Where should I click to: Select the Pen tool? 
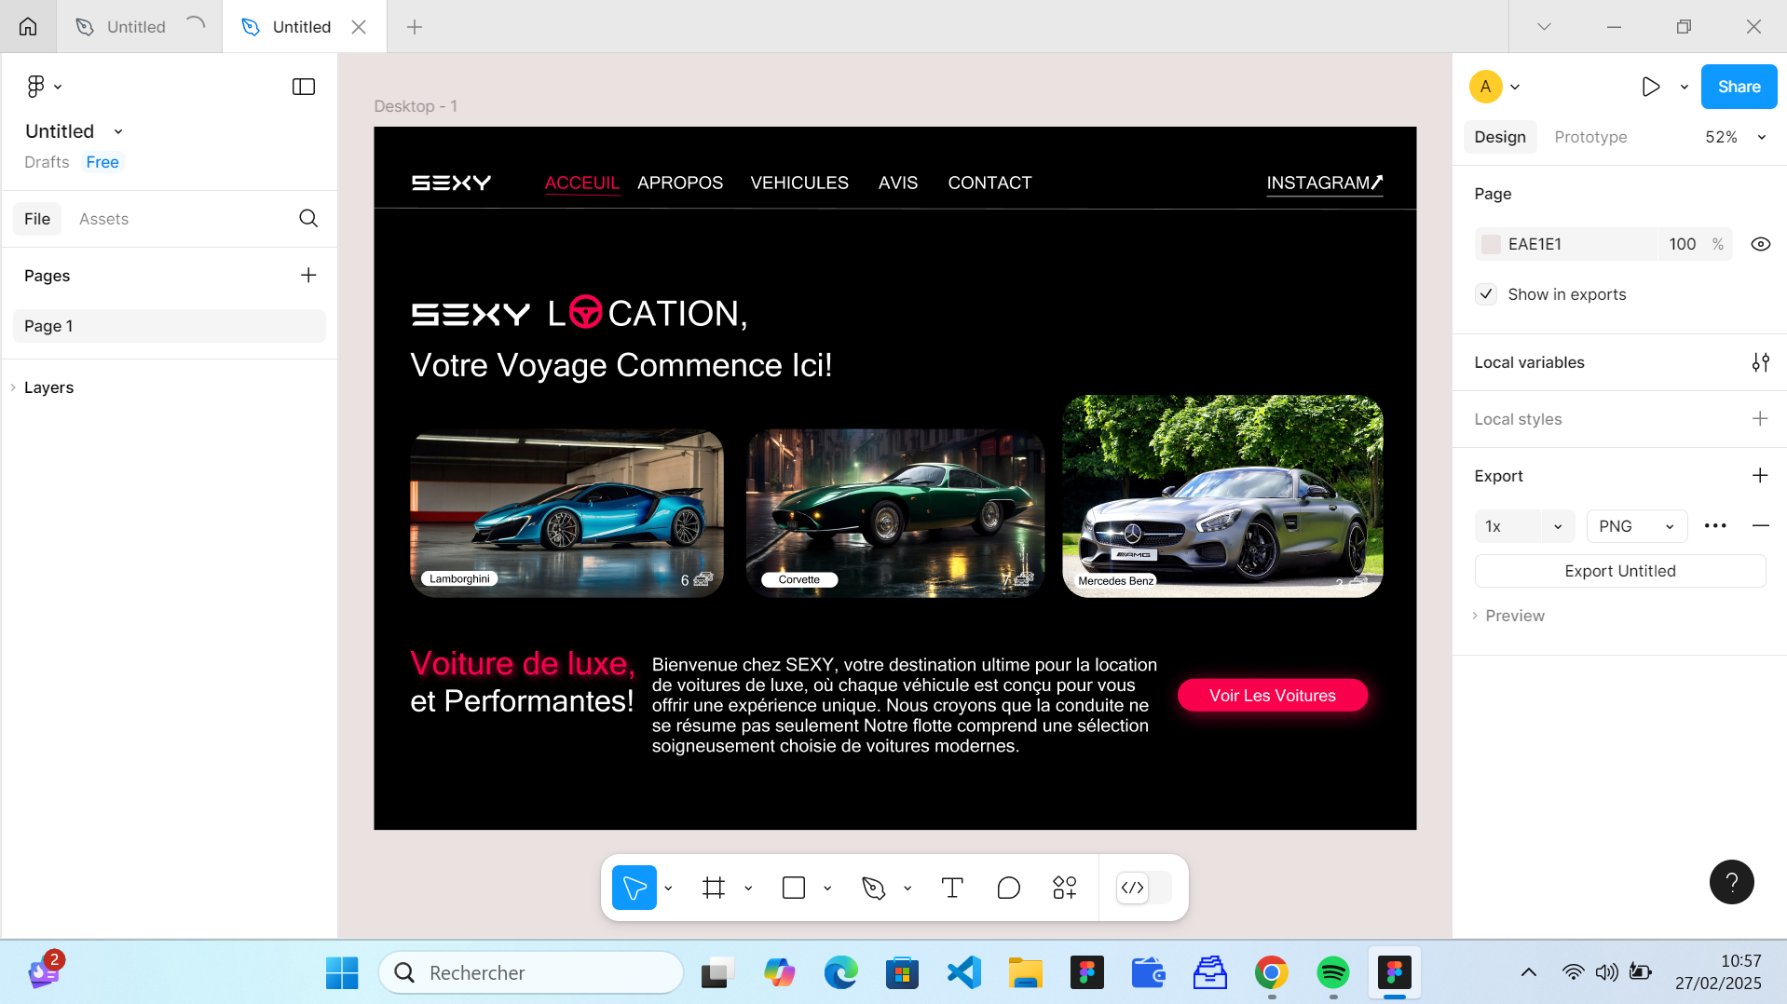tap(874, 888)
